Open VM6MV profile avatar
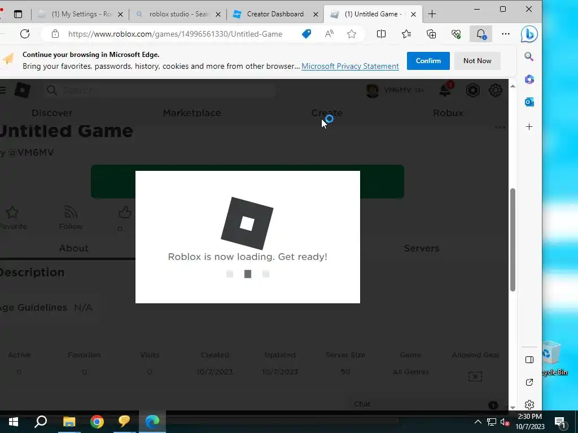The image size is (578, 433). (x=373, y=90)
